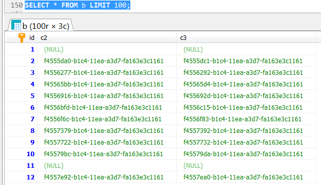Screen dimensions: 321x185
Task: Select c3 cell f4557ea0-b1c4-11ea-a3d7-fa163e3c1161
Action: click(x=246, y=177)
